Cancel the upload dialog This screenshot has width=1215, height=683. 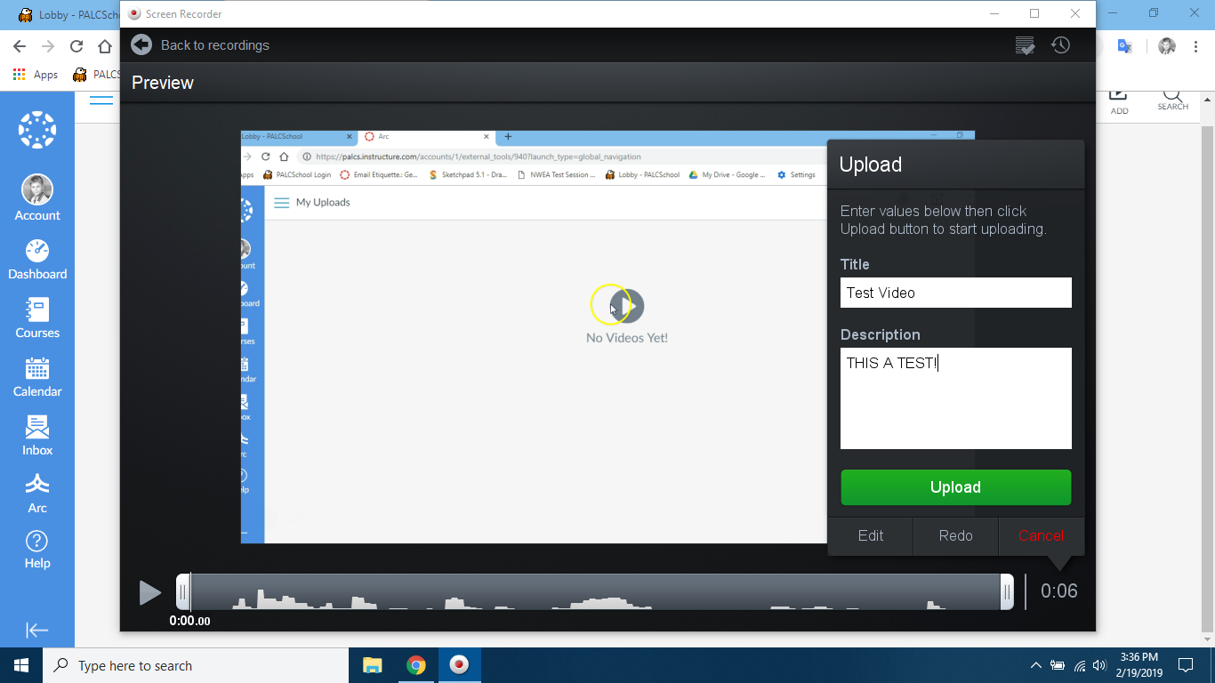[x=1041, y=535]
